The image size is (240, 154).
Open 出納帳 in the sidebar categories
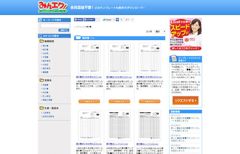pyautogui.click(x=46, y=53)
